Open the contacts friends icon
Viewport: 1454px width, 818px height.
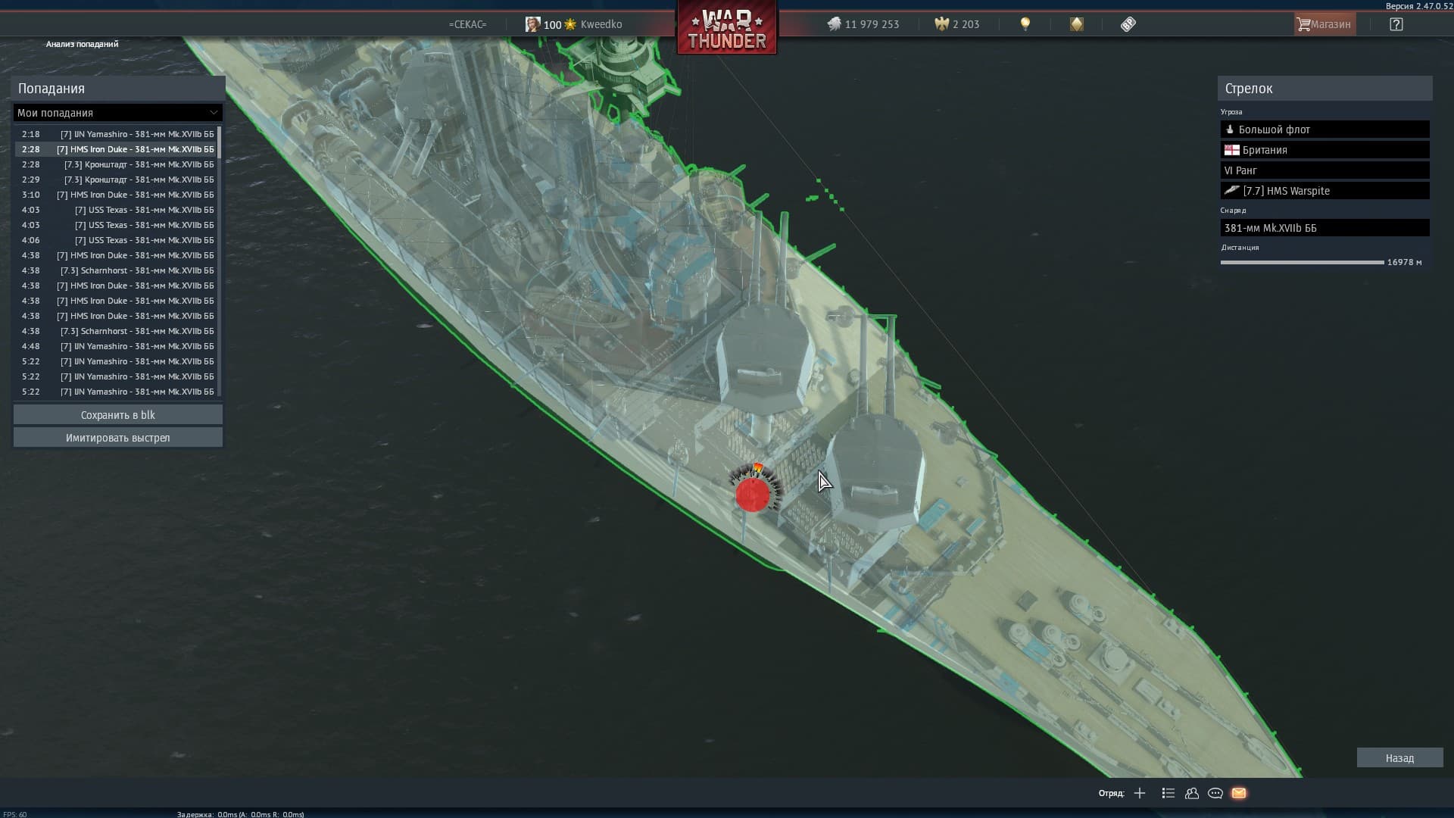[x=1192, y=793]
